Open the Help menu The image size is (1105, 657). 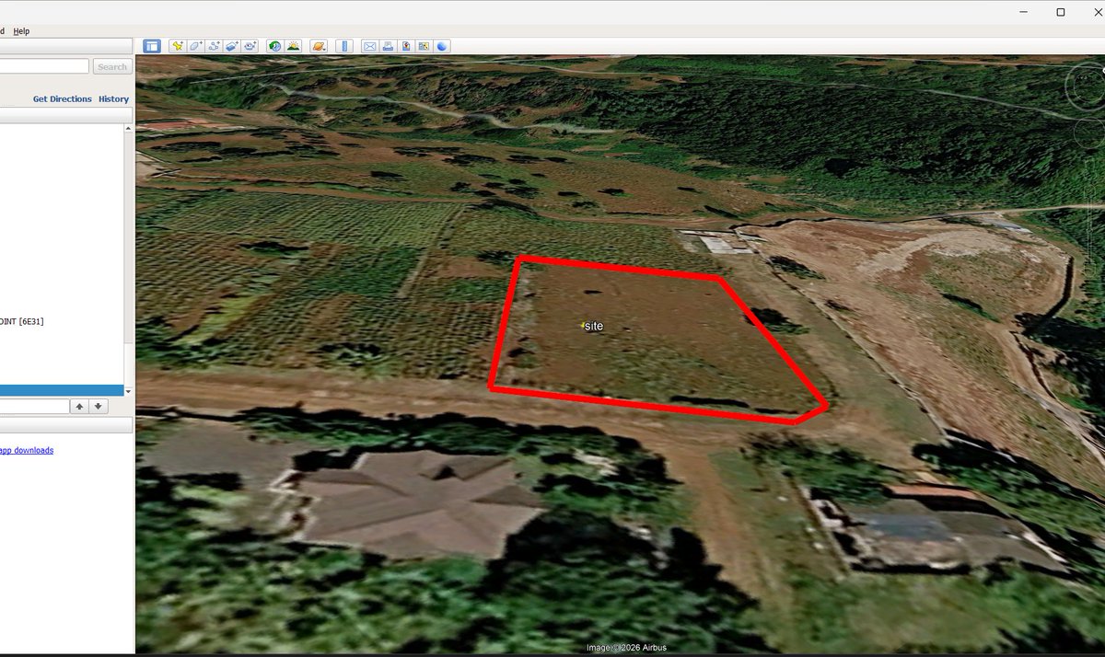21,30
